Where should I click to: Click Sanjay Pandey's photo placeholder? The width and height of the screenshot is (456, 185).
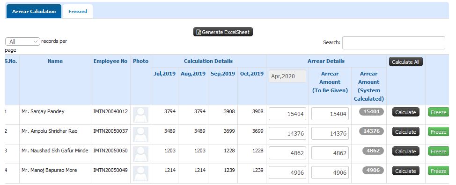coord(141,115)
